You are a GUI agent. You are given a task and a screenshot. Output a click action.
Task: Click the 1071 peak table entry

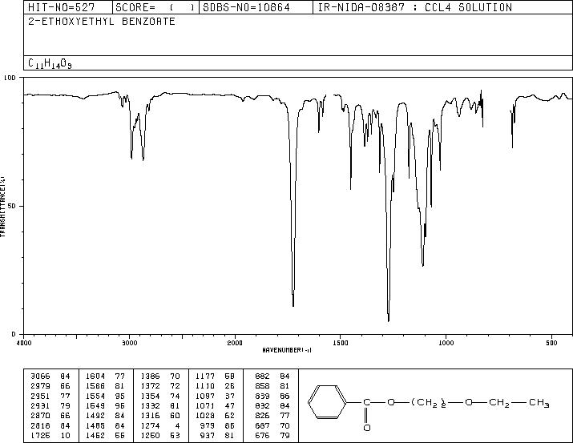pos(216,405)
